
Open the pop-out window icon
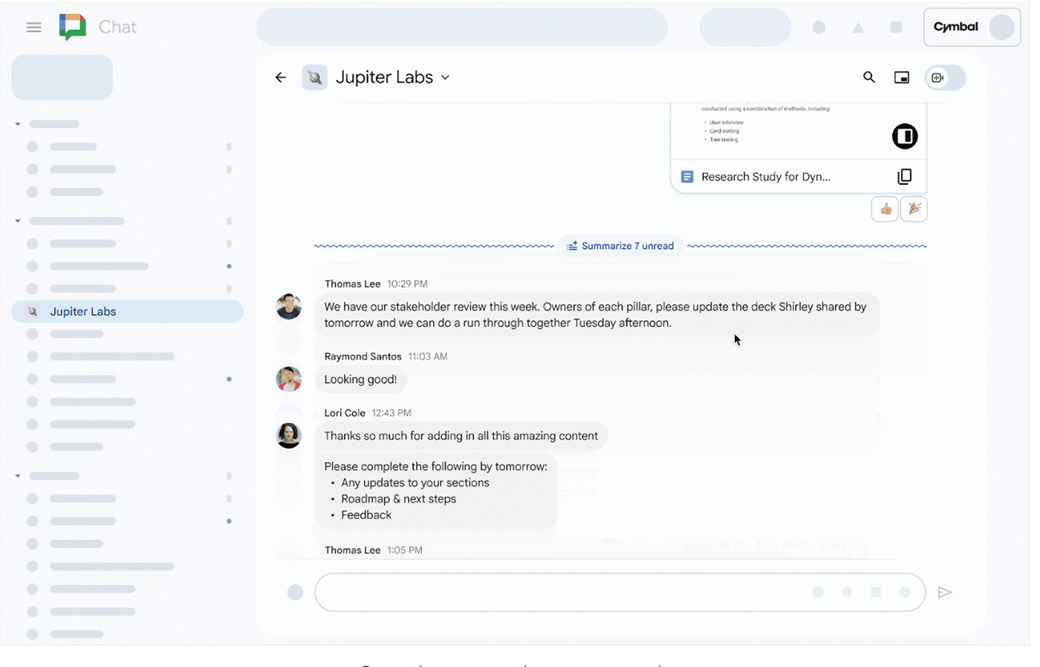(x=901, y=77)
